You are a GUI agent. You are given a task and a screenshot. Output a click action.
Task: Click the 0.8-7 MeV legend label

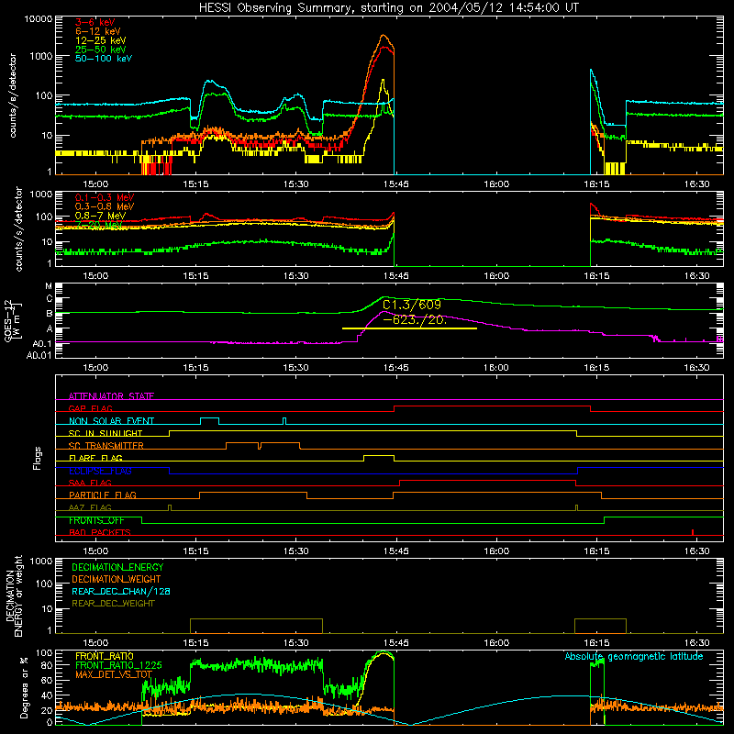pos(101,216)
